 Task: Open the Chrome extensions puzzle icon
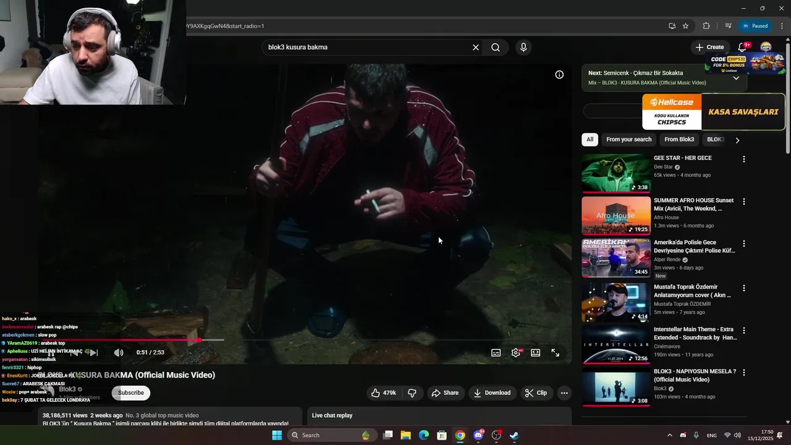(706, 26)
